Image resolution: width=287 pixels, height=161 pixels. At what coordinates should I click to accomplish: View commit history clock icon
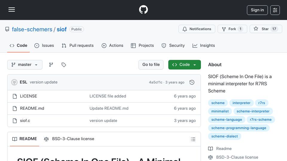[192, 82]
